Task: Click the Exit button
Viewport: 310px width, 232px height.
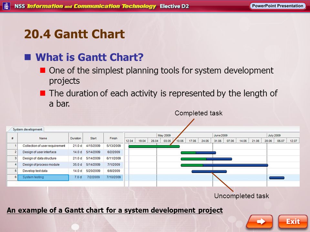Action: pos(293,221)
